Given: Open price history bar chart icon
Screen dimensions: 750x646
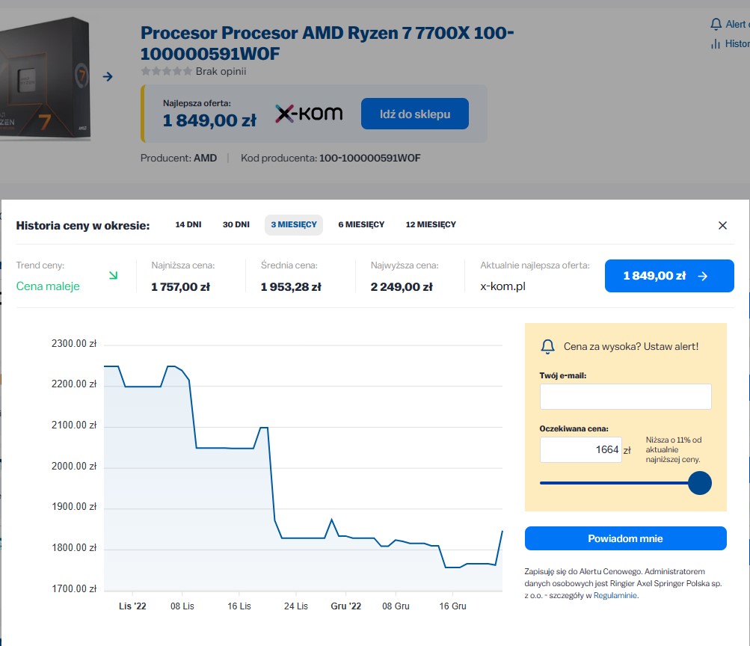Looking at the screenshot, I should point(716,44).
